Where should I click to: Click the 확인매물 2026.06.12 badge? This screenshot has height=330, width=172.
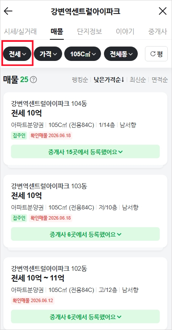tap(33, 300)
